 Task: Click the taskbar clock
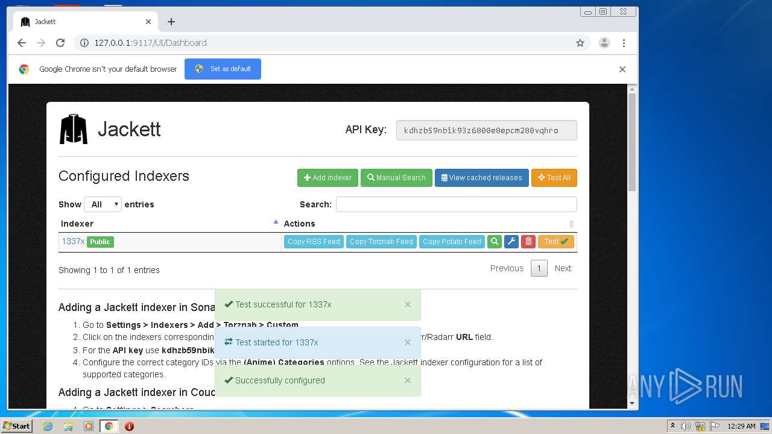click(x=741, y=426)
